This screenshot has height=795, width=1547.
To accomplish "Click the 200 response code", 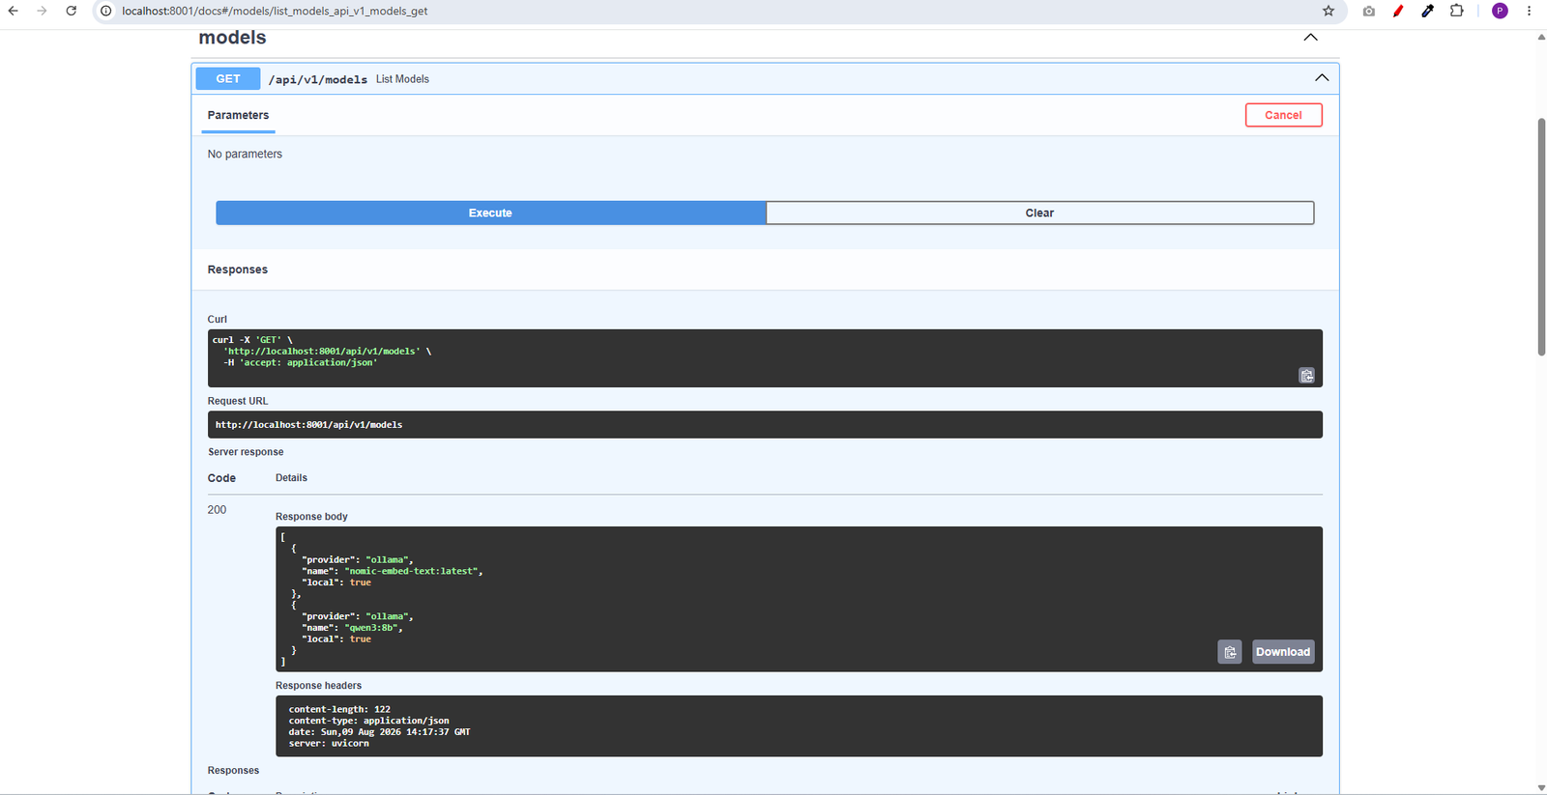I will point(217,509).
